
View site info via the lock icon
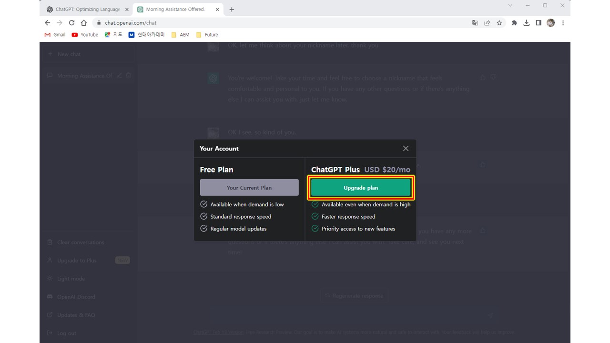pos(99,23)
